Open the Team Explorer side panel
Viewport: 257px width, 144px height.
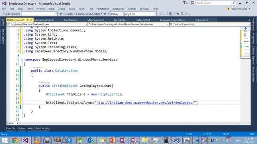tap(253, 74)
